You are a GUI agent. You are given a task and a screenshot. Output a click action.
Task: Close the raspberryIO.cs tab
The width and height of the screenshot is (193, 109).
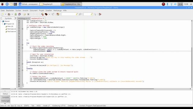(x=43, y=18)
